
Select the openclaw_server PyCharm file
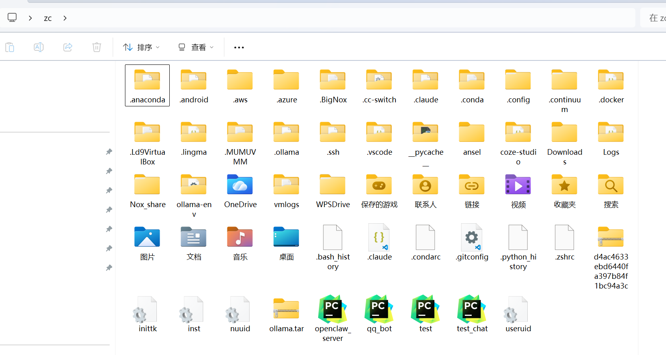point(333,319)
